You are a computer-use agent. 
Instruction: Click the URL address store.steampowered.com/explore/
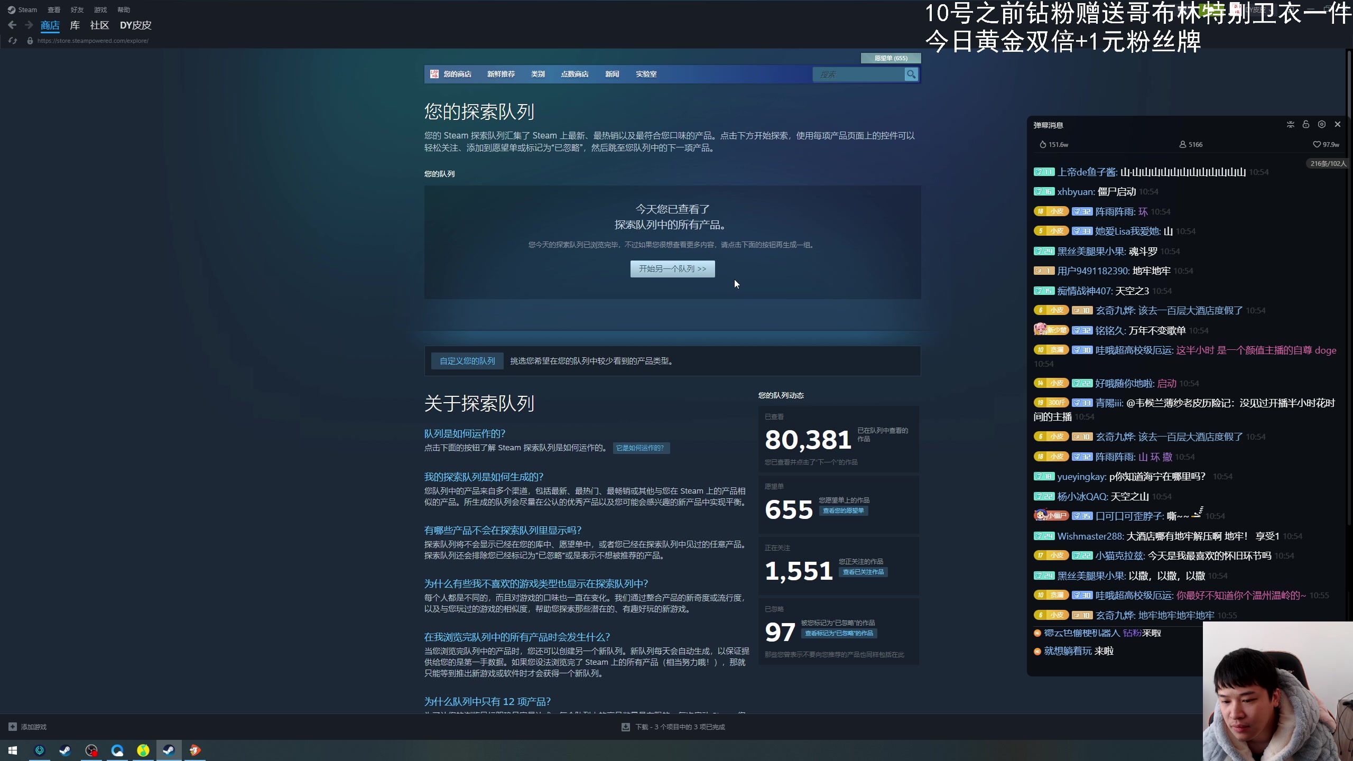tap(93, 41)
